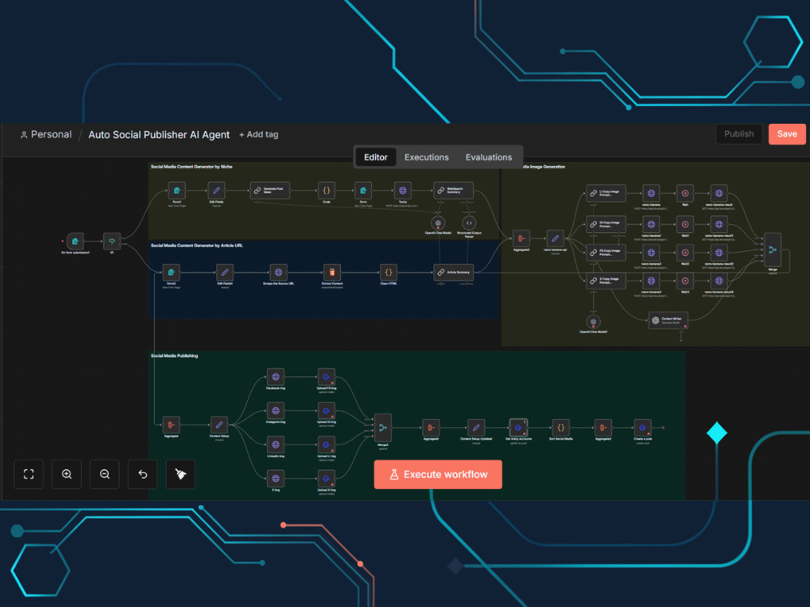This screenshot has width=810, height=607.
Task: Click the fit-to-view canvas button
Action: click(29, 473)
